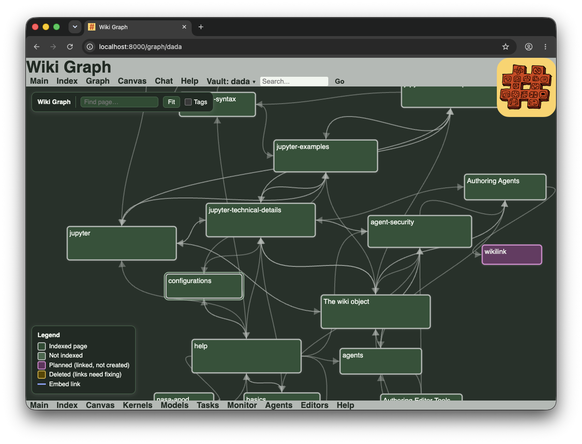Click the Embed link legend line

point(42,384)
